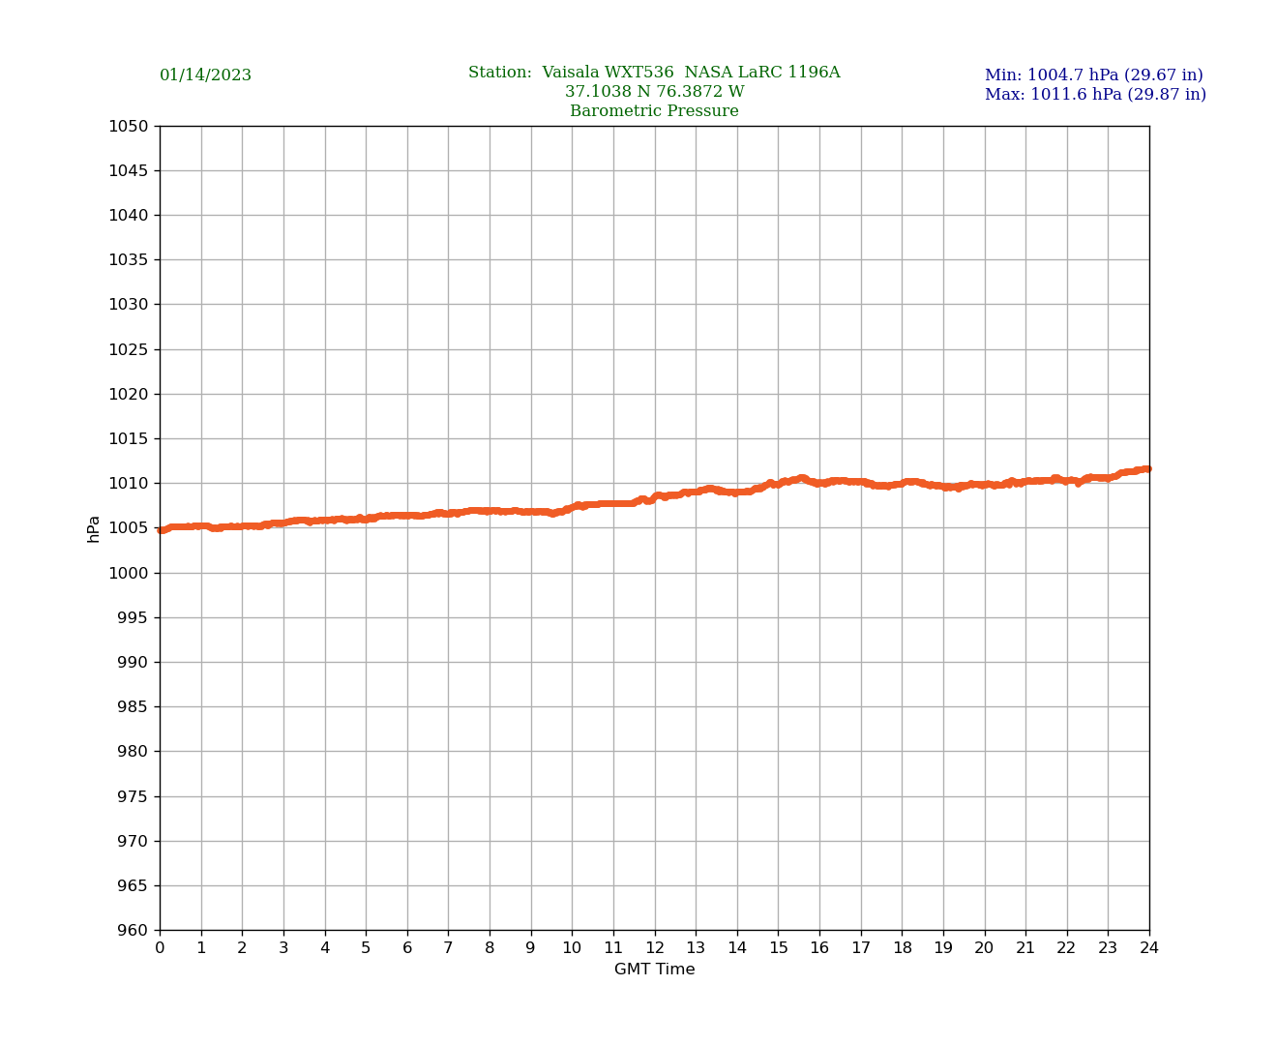The width and height of the screenshot is (1277, 1045).
Task: Click the Station Vaisala WXT536 title line
Action: pos(654,73)
